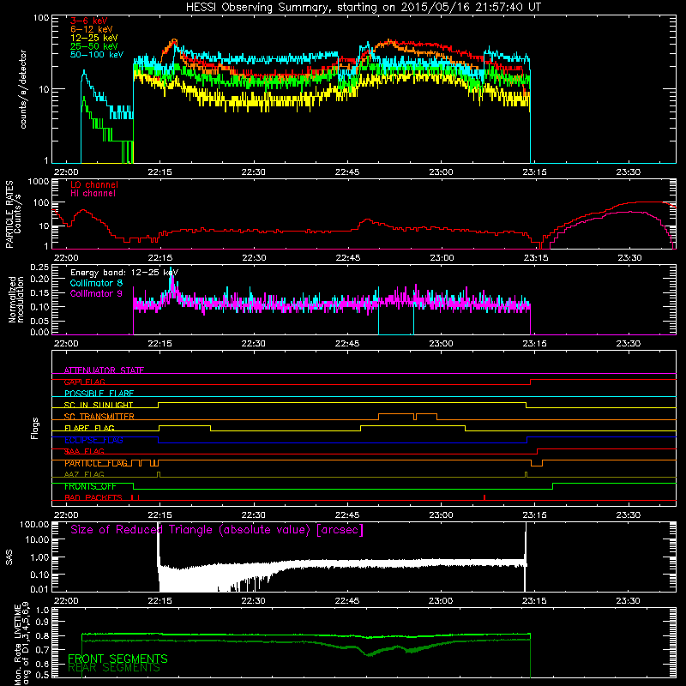Click the POSSIBLE_FLARE flag label
This screenshot has height=686, width=686.
click(x=99, y=394)
